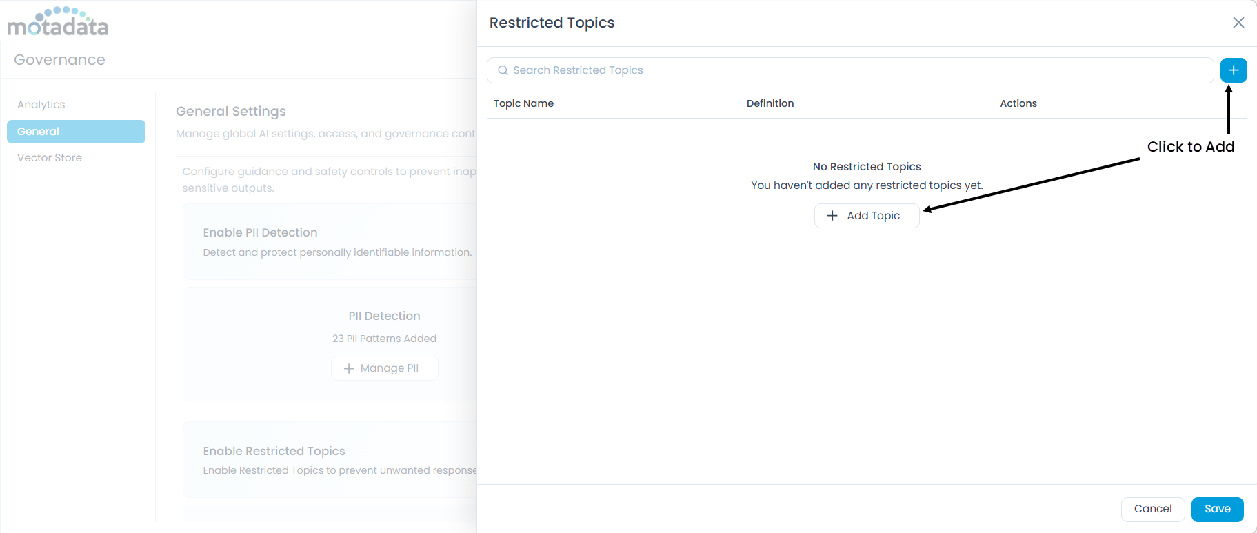1257x533 pixels.
Task: Go to Vector Store in sidebar
Action: tap(50, 158)
